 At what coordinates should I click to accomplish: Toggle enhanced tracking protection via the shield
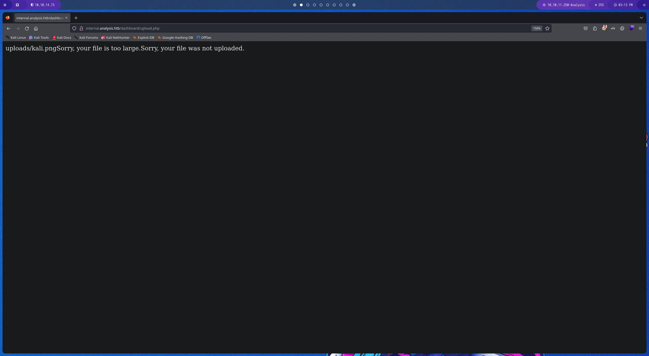[x=74, y=28]
